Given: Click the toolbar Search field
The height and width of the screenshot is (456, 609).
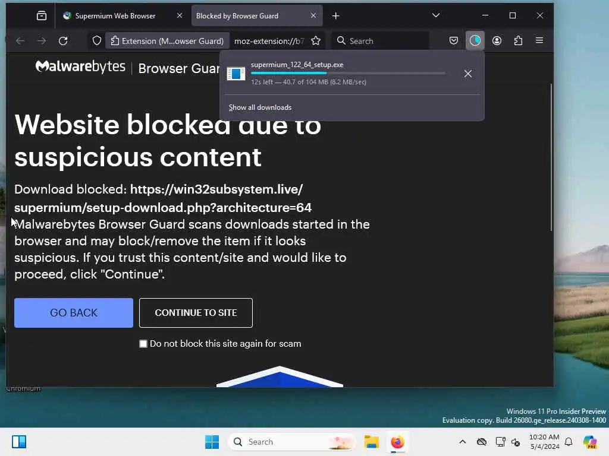Looking at the screenshot, I should pyautogui.click(x=381, y=41).
